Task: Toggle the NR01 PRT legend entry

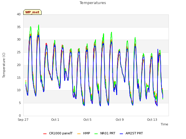Action: click(105, 133)
